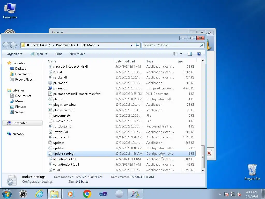
Task: Click Print in the toolbar
Action: click(58, 54)
